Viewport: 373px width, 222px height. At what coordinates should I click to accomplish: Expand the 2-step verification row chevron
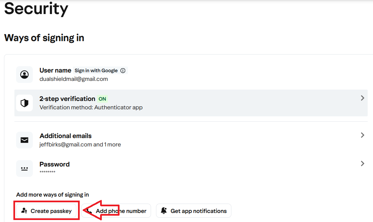[x=362, y=98]
